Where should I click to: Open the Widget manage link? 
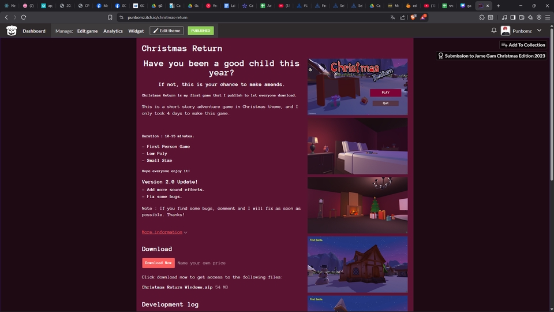pyautogui.click(x=136, y=31)
